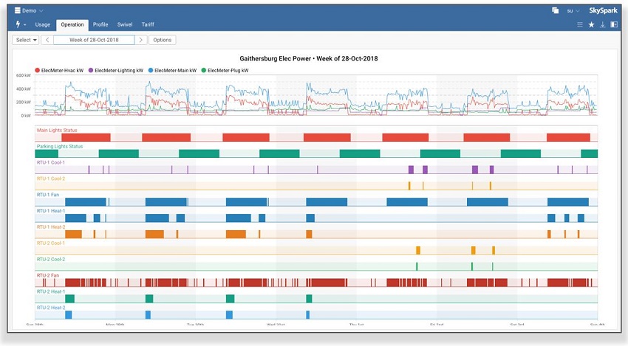Toggle the side panel icon

pyautogui.click(x=614, y=24)
